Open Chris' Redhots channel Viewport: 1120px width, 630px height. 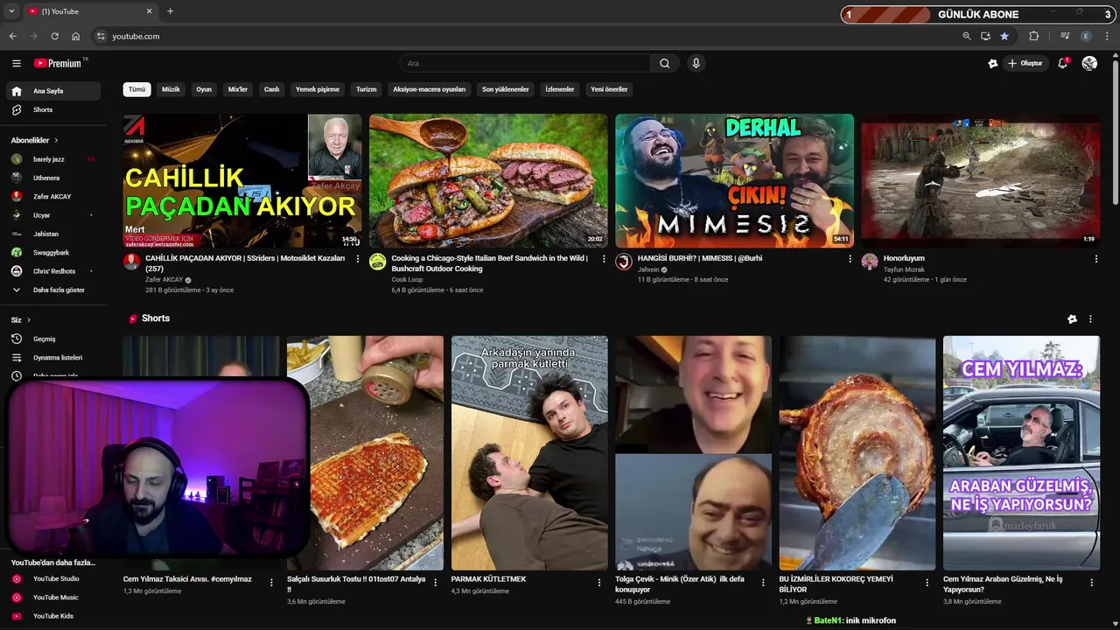52,271
